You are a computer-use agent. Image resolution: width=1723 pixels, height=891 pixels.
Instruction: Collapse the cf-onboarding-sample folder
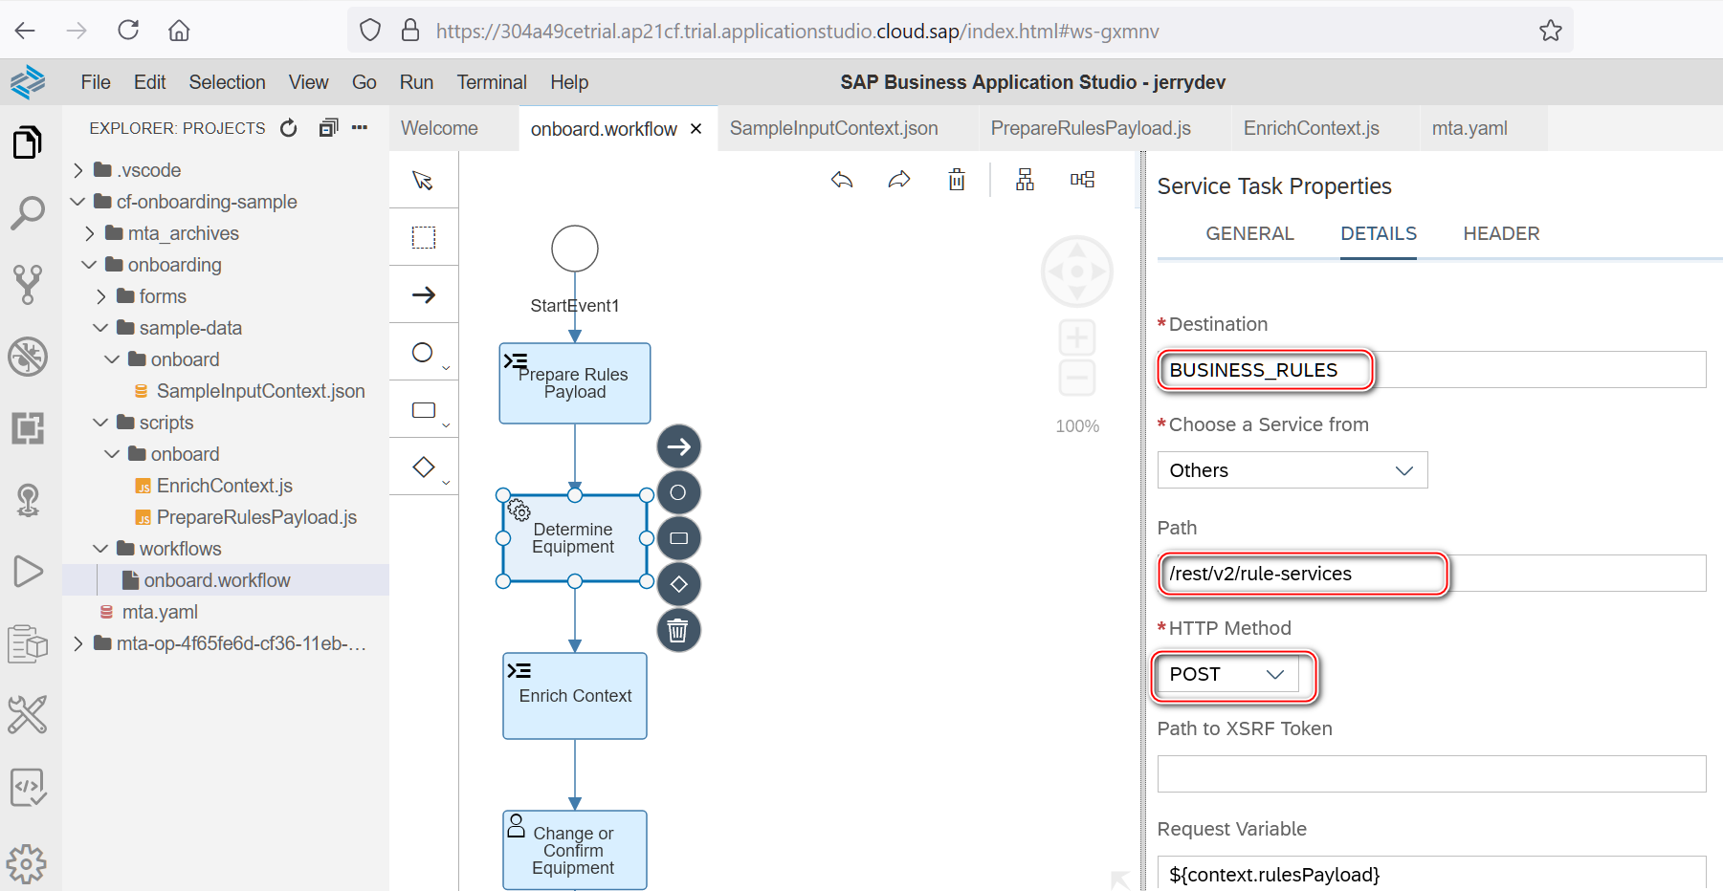click(77, 202)
